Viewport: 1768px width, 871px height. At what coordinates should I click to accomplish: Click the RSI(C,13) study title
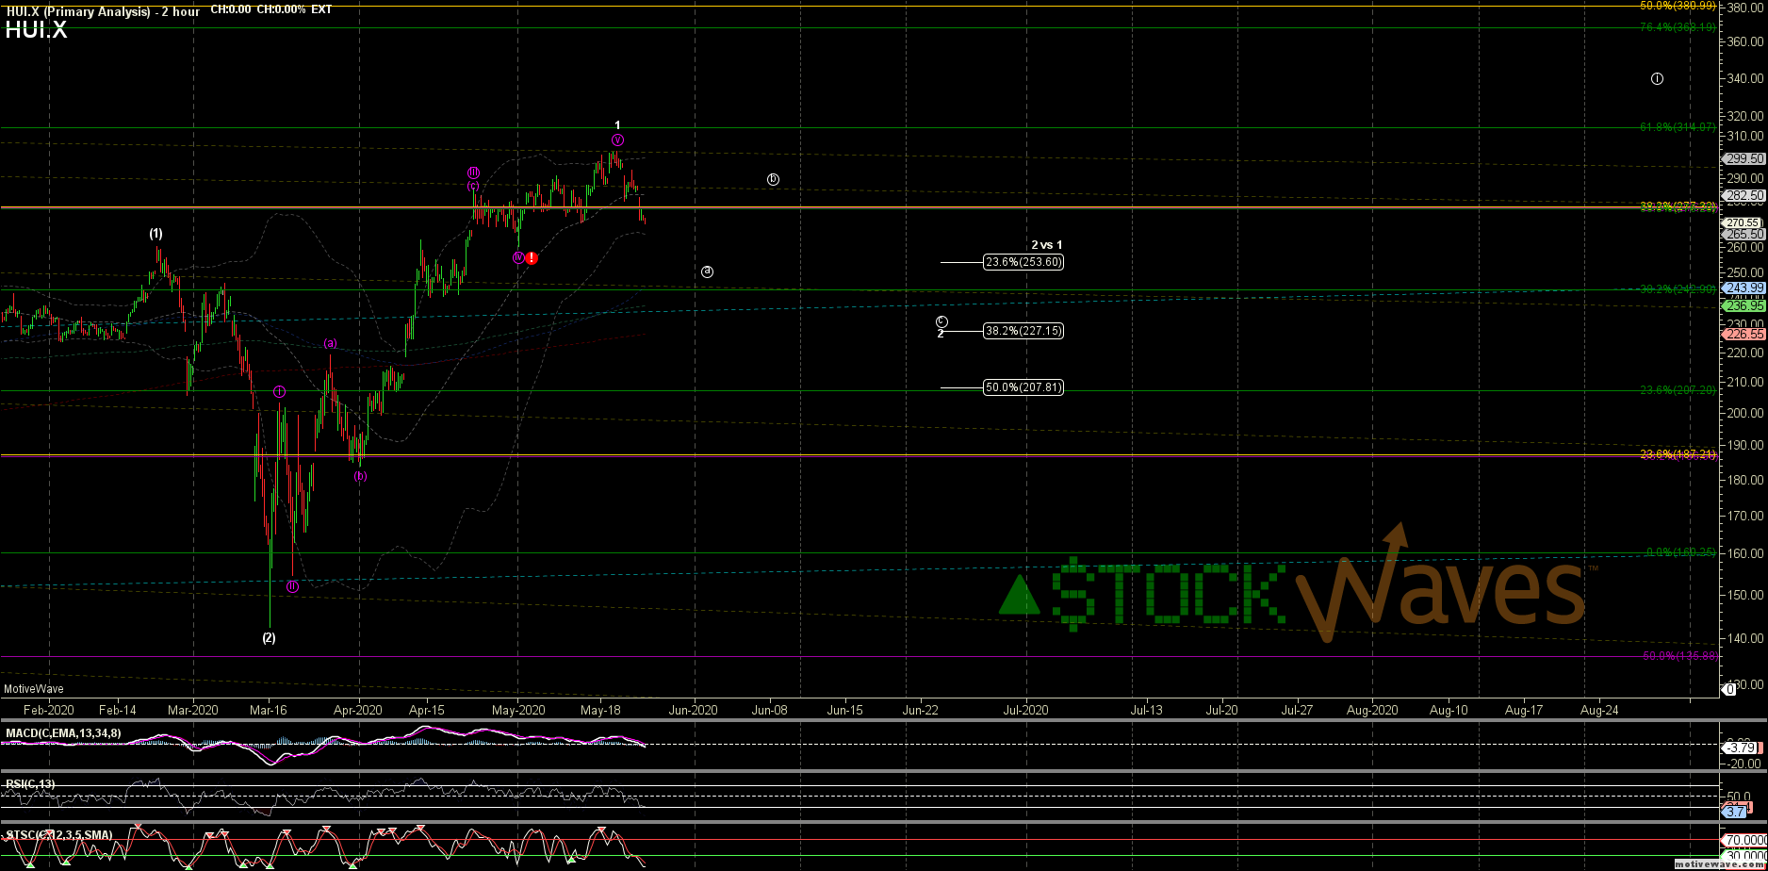pyautogui.click(x=30, y=784)
